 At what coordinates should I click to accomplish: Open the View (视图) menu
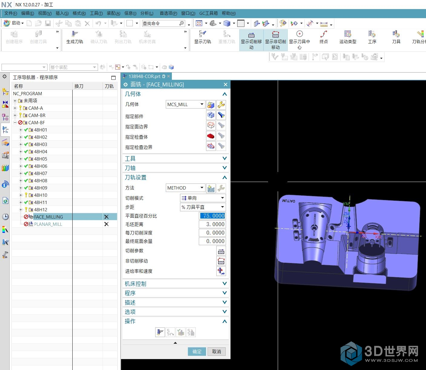click(45, 13)
